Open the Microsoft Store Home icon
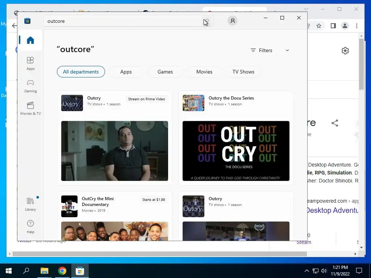The width and height of the screenshot is (371, 278). [30, 40]
